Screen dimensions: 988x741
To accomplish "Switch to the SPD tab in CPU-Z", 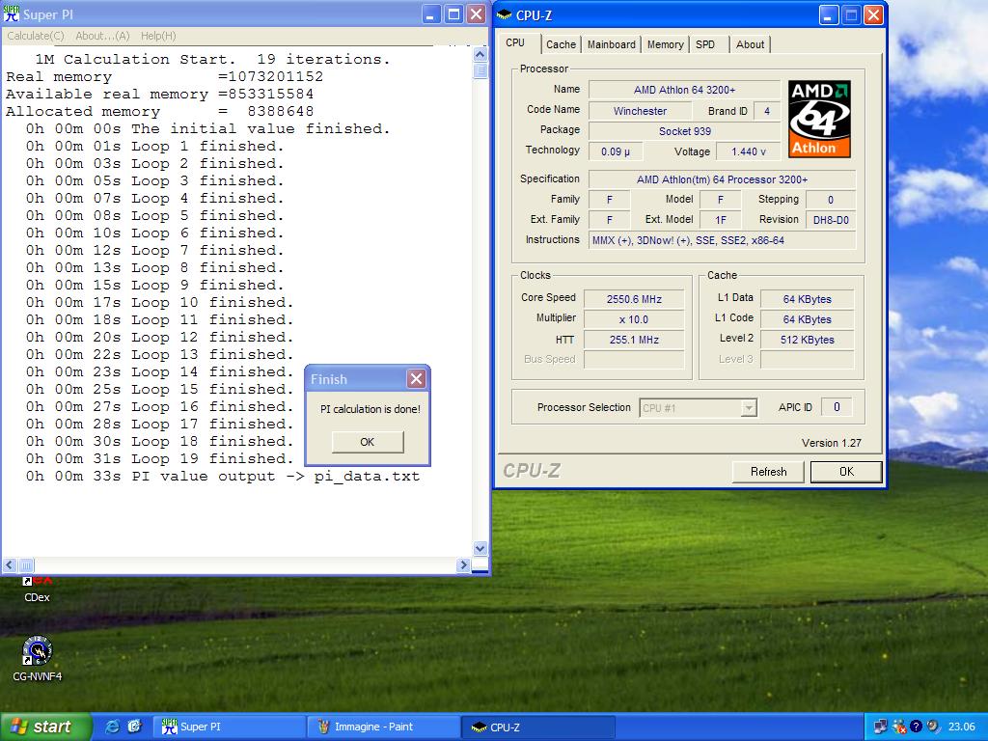I will (705, 44).
